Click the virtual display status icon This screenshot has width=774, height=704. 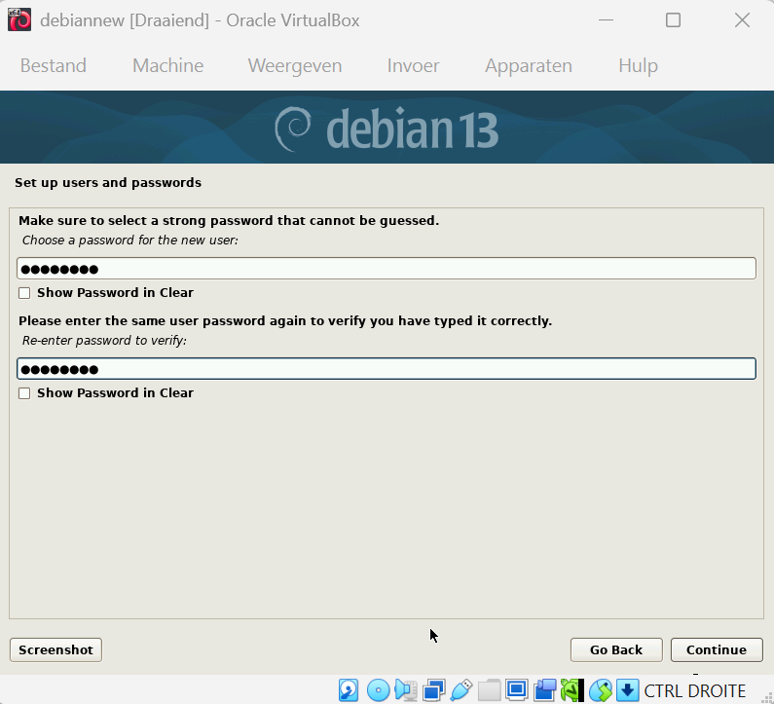[x=517, y=689]
